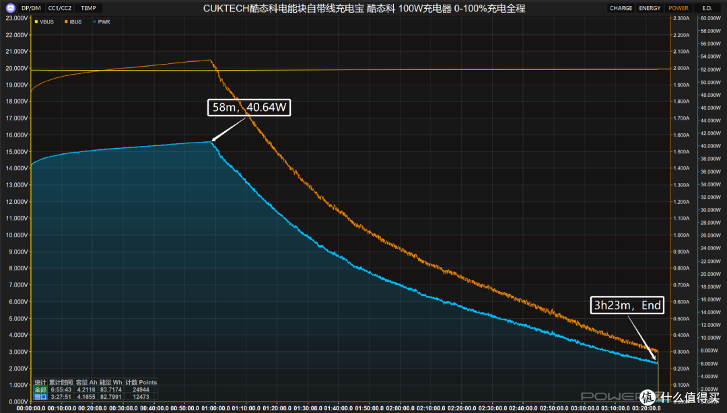Click the 累计时间 column header
The width and height of the screenshot is (727, 413).
click(61, 383)
